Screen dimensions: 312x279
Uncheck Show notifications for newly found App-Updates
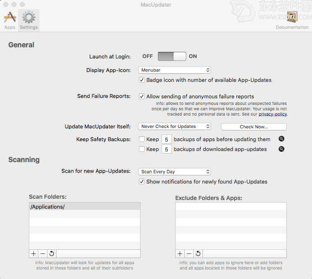coord(142,181)
